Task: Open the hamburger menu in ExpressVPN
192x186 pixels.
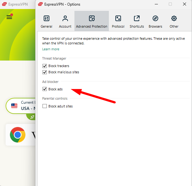Action: 9,17
